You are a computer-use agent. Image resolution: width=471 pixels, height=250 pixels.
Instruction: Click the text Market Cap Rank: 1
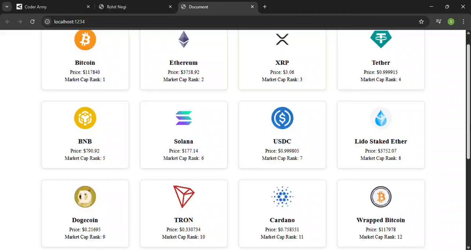[85, 80]
